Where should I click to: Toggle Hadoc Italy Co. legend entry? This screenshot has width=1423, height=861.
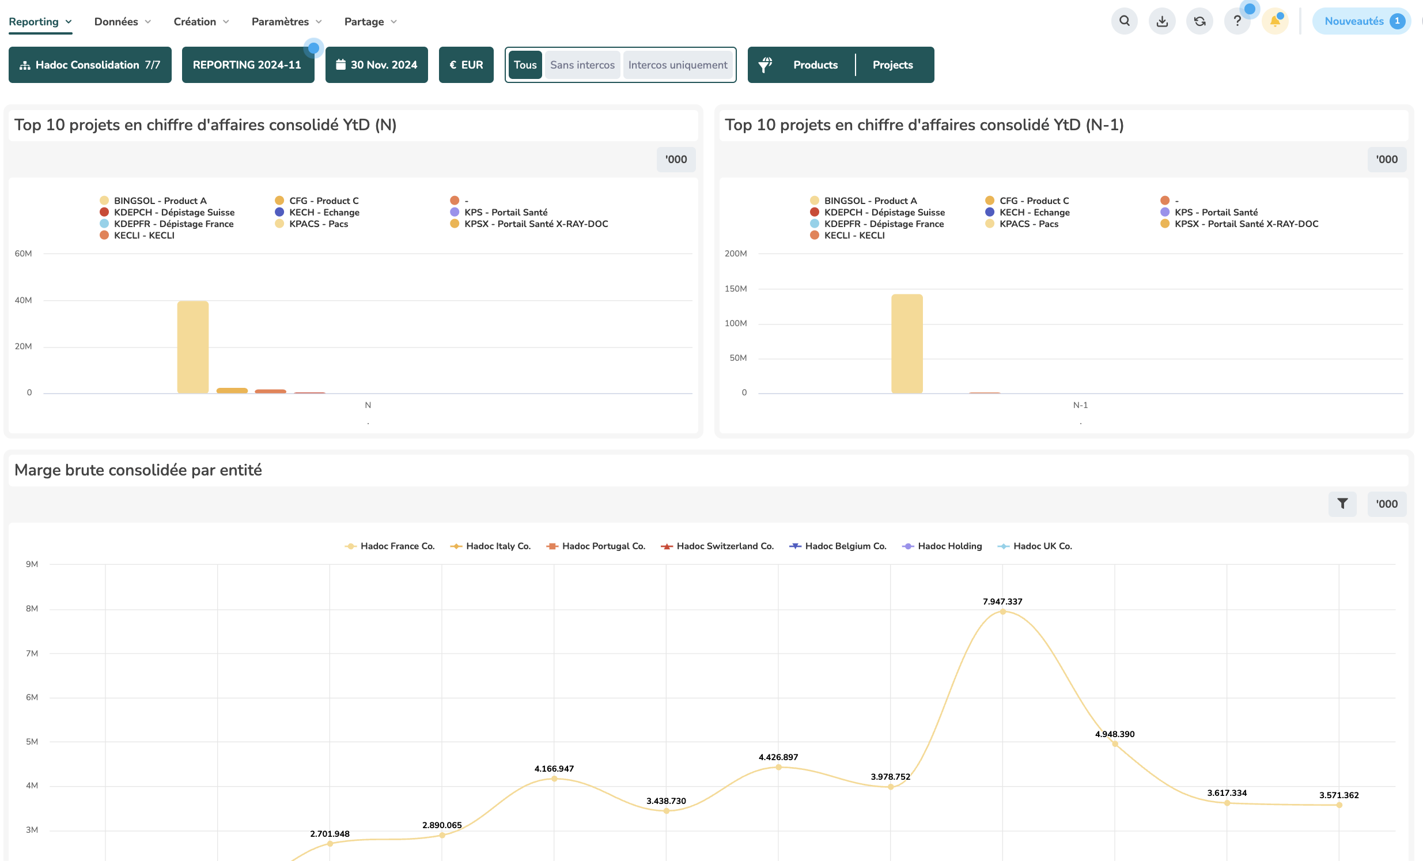pyautogui.click(x=490, y=546)
